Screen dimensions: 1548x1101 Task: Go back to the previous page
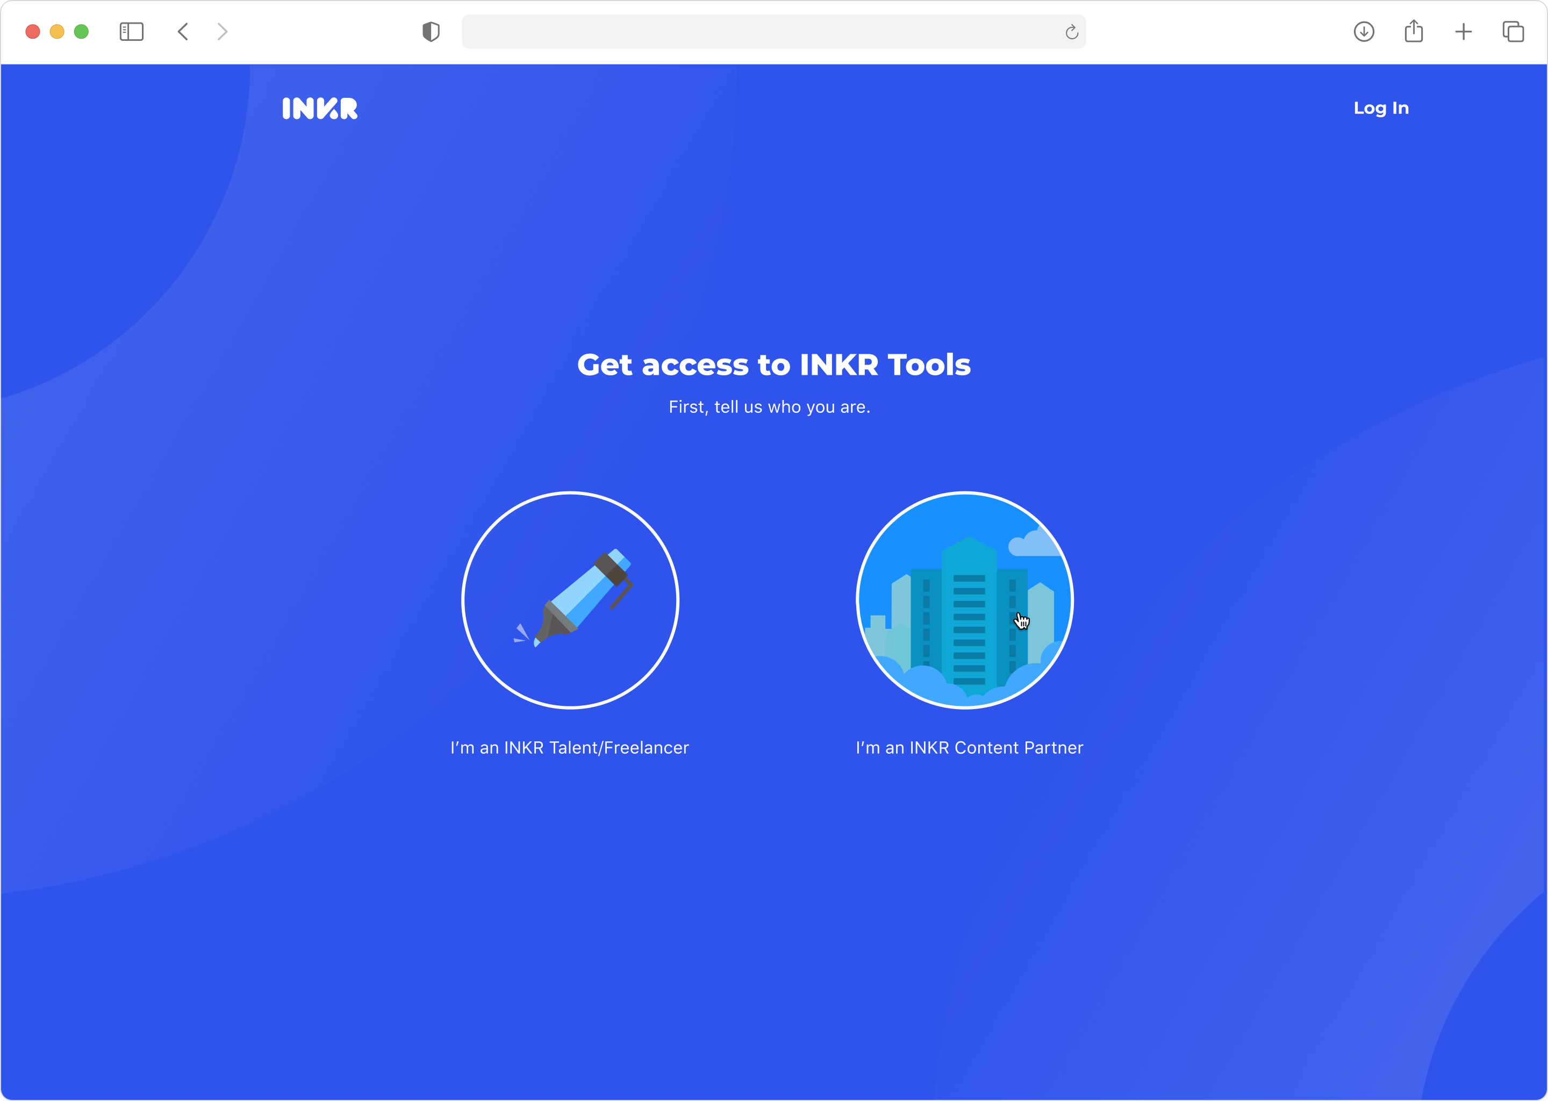pyautogui.click(x=183, y=32)
